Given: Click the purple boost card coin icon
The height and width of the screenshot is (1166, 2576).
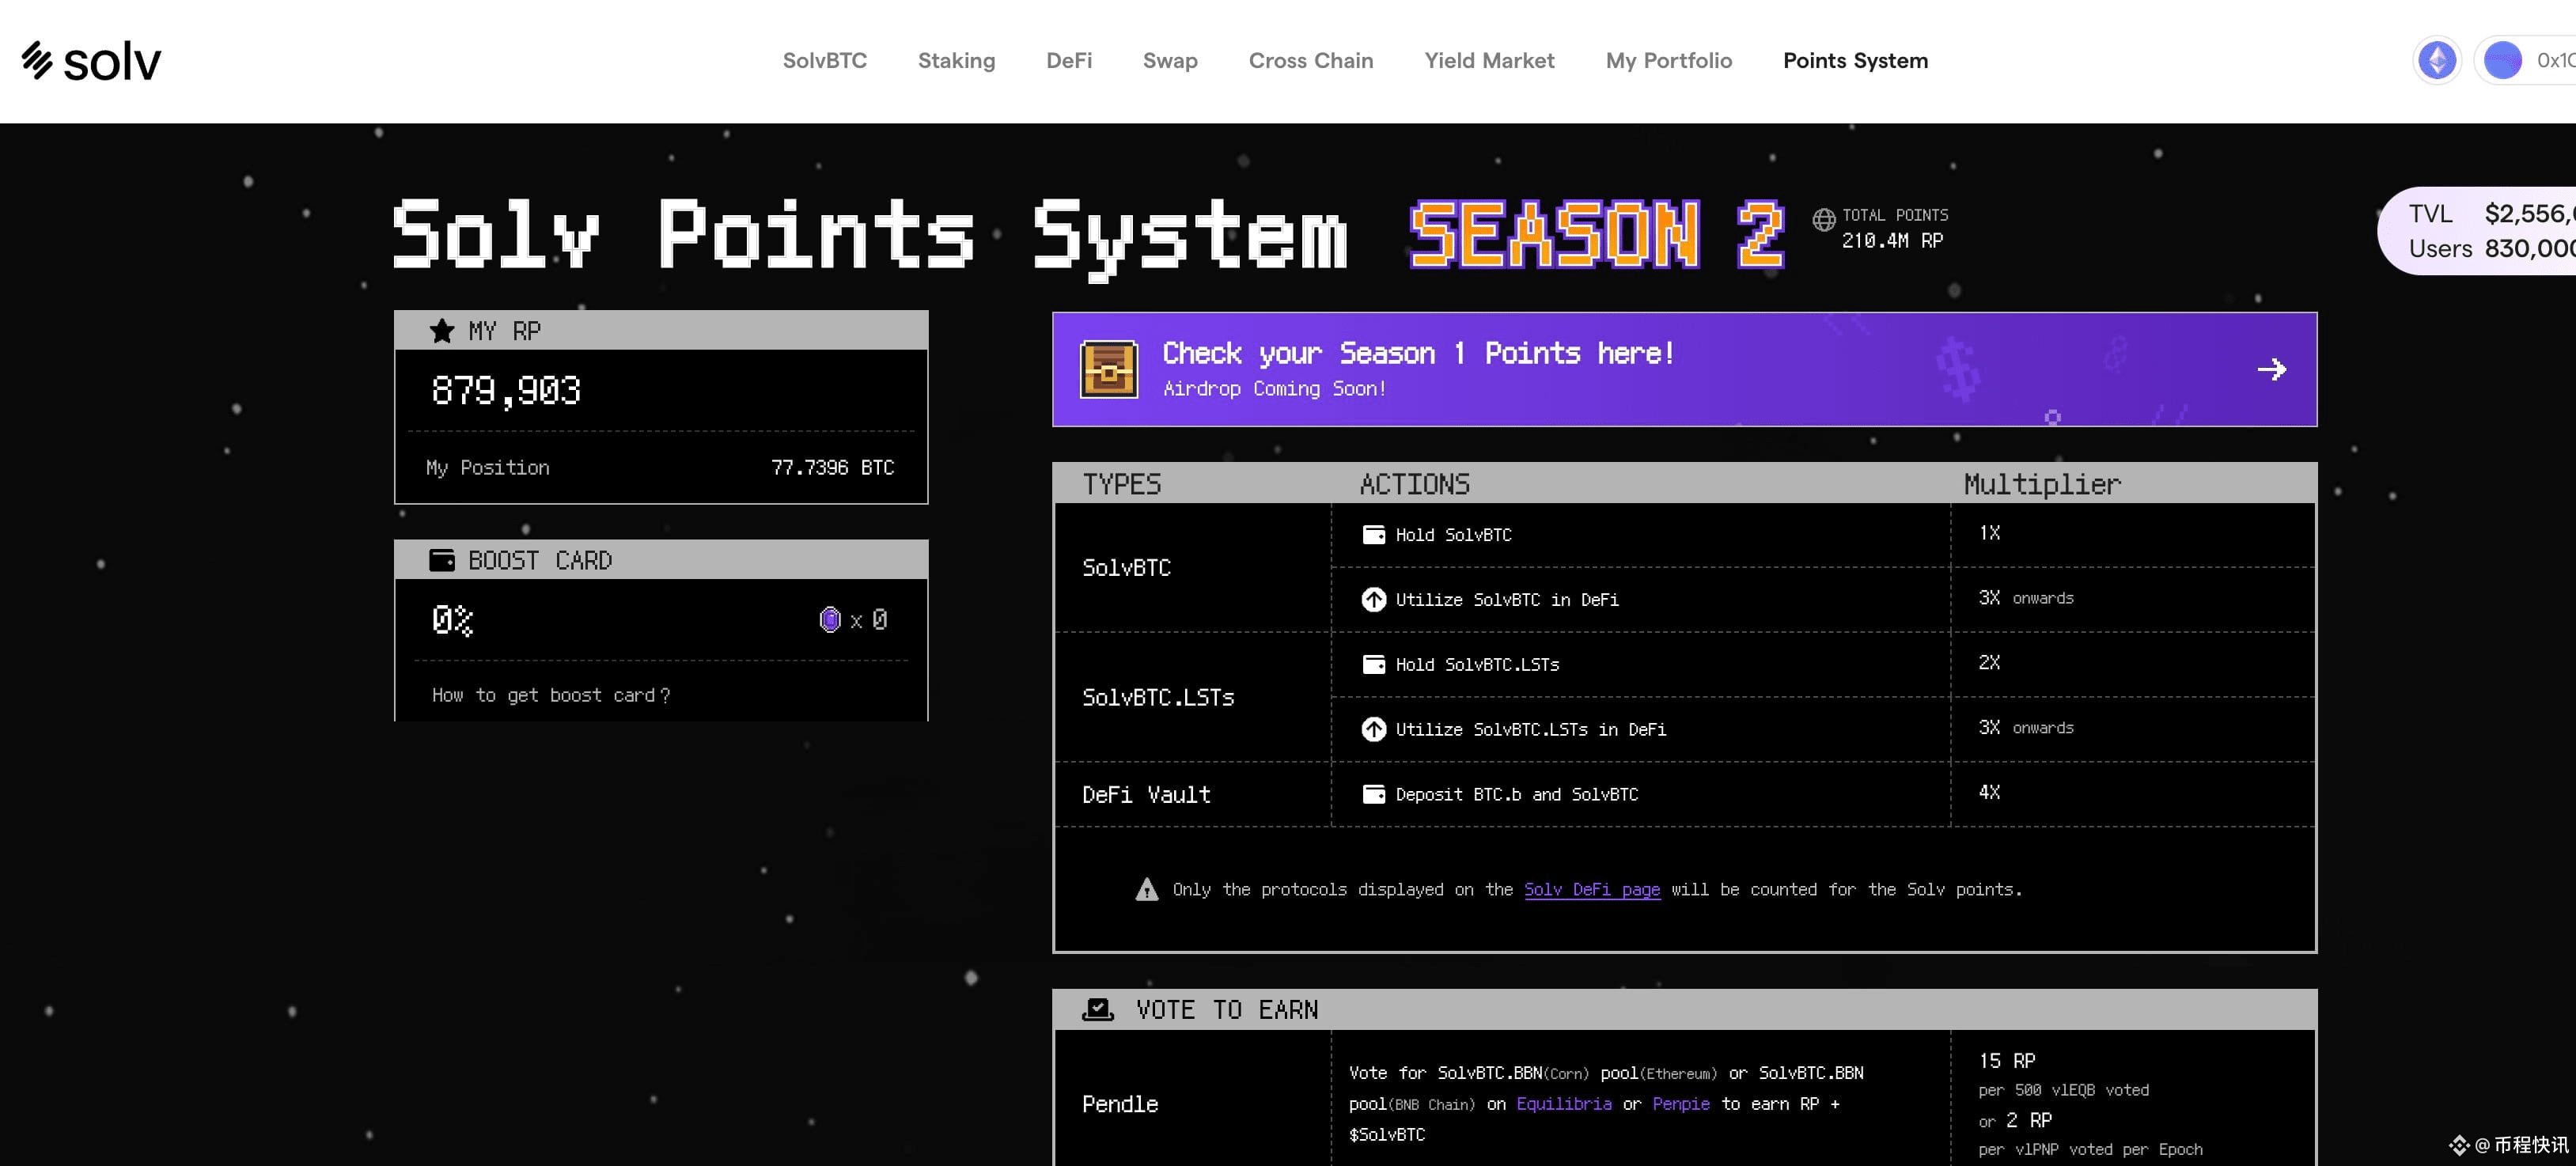Looking at the screenshot, I should pyautogui.click(x=829, y=620).
